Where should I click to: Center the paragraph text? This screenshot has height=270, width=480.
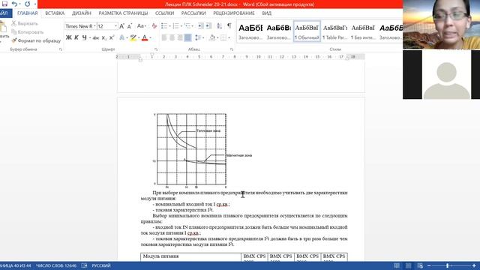pos(172,37)
